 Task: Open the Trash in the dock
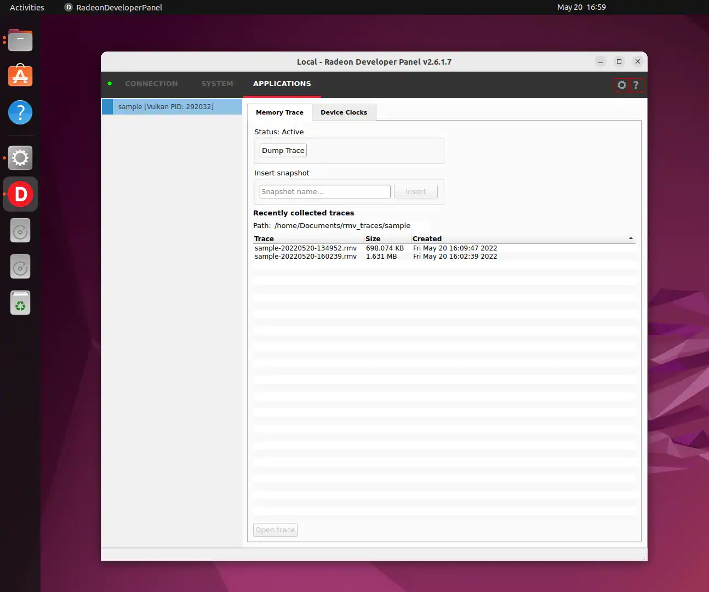coord(20,303)
